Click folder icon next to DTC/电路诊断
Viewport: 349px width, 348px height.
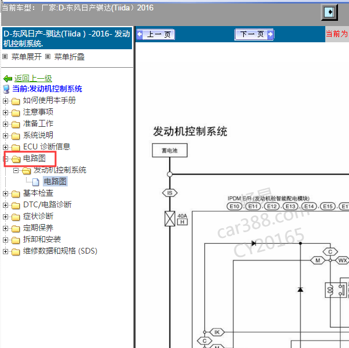(16, 206)
